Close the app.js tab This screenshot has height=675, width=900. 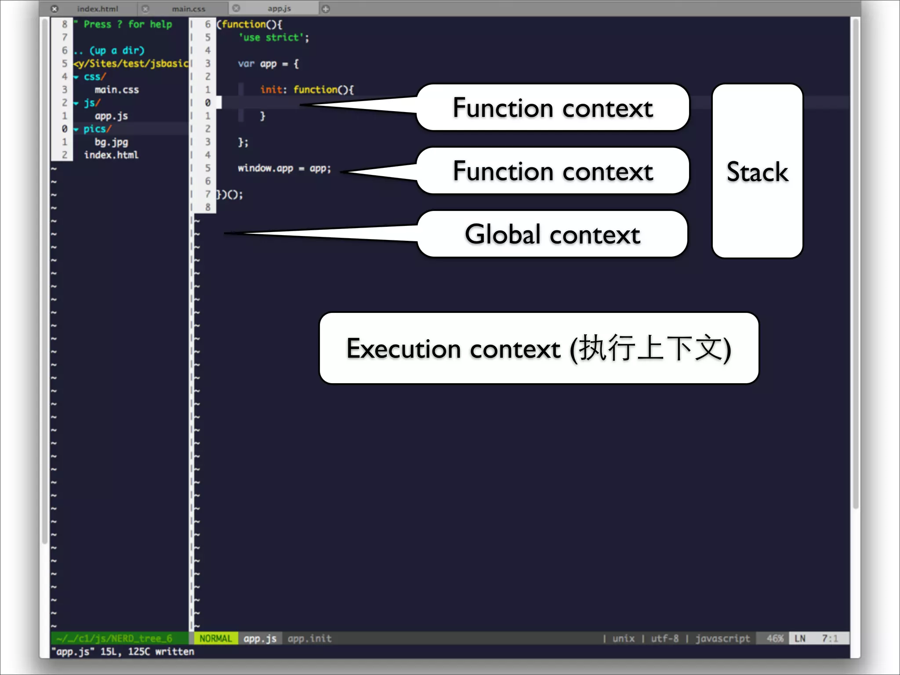(x=236, y=8)
